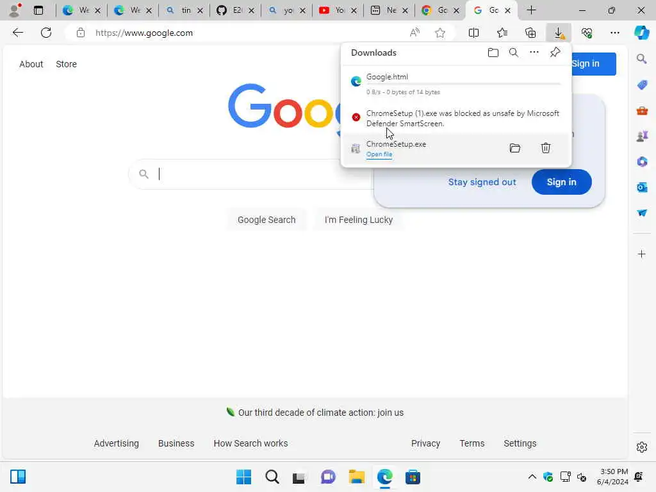656x492 pixels.
Task: Click Stay signed out
Action: [x=482, y=182]
